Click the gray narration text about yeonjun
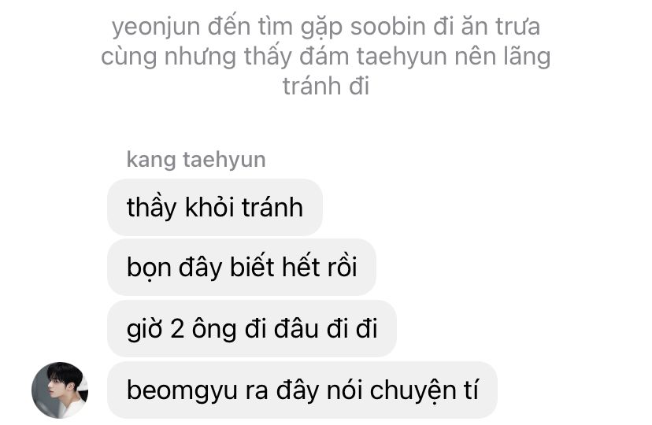Screen dimensions: 652x425 point(326,56)
